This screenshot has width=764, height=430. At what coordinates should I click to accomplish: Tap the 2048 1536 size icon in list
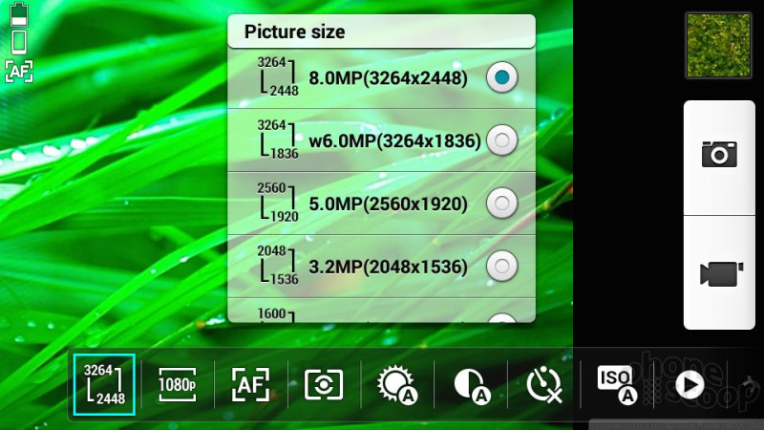tap(278, 266)
